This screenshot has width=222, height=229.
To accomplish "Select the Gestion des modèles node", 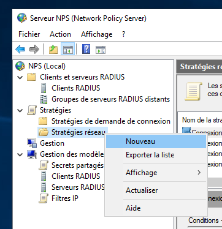I will coord(72,154).
